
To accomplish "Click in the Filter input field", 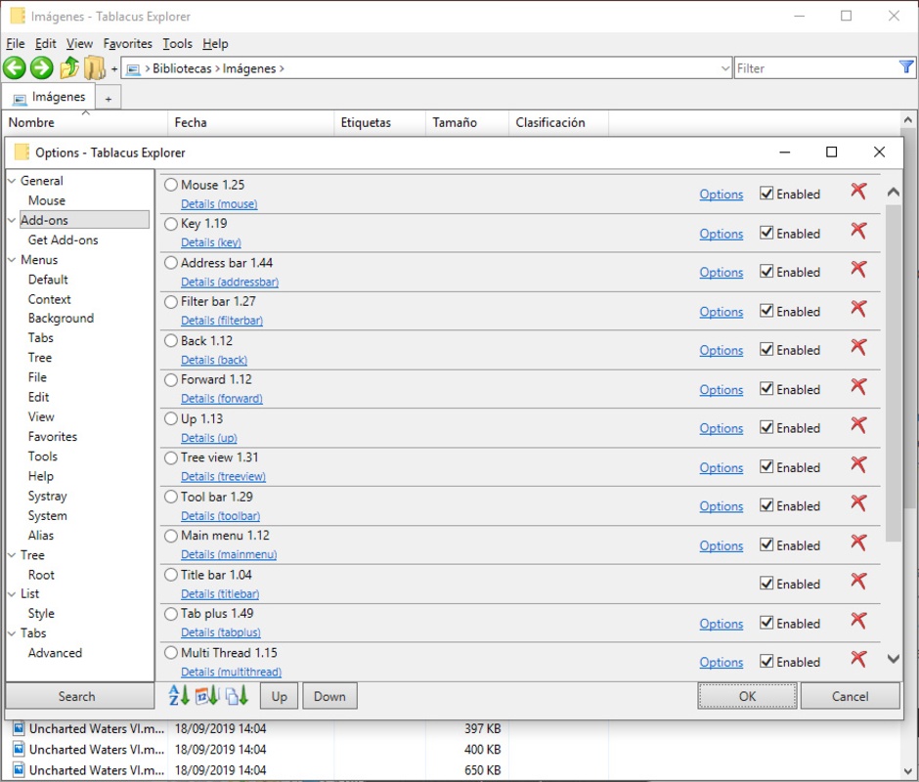I will point(815,68).
